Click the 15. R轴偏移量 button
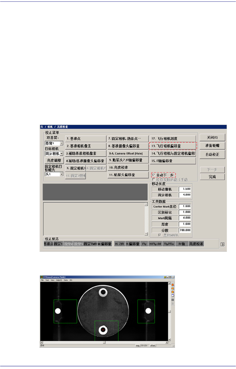The width and height of the screenshot is (236, 369). (173, 161)
